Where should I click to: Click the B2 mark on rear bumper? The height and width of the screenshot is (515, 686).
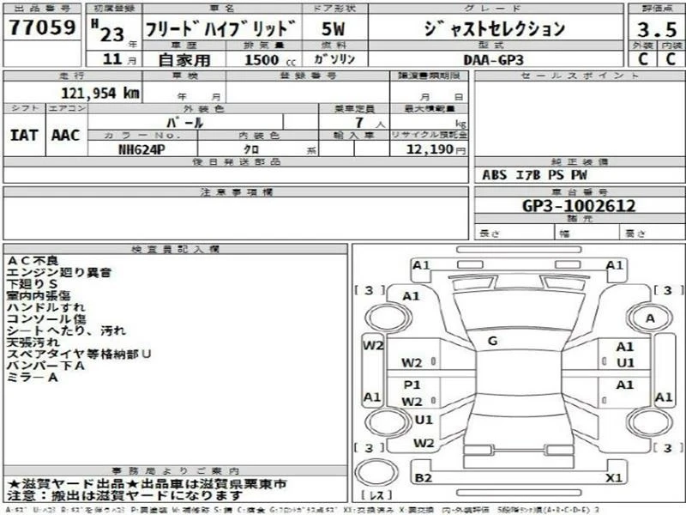click(x=423, y=477)
